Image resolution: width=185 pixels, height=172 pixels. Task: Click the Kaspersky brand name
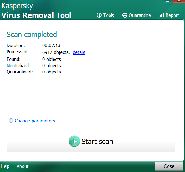17,6
